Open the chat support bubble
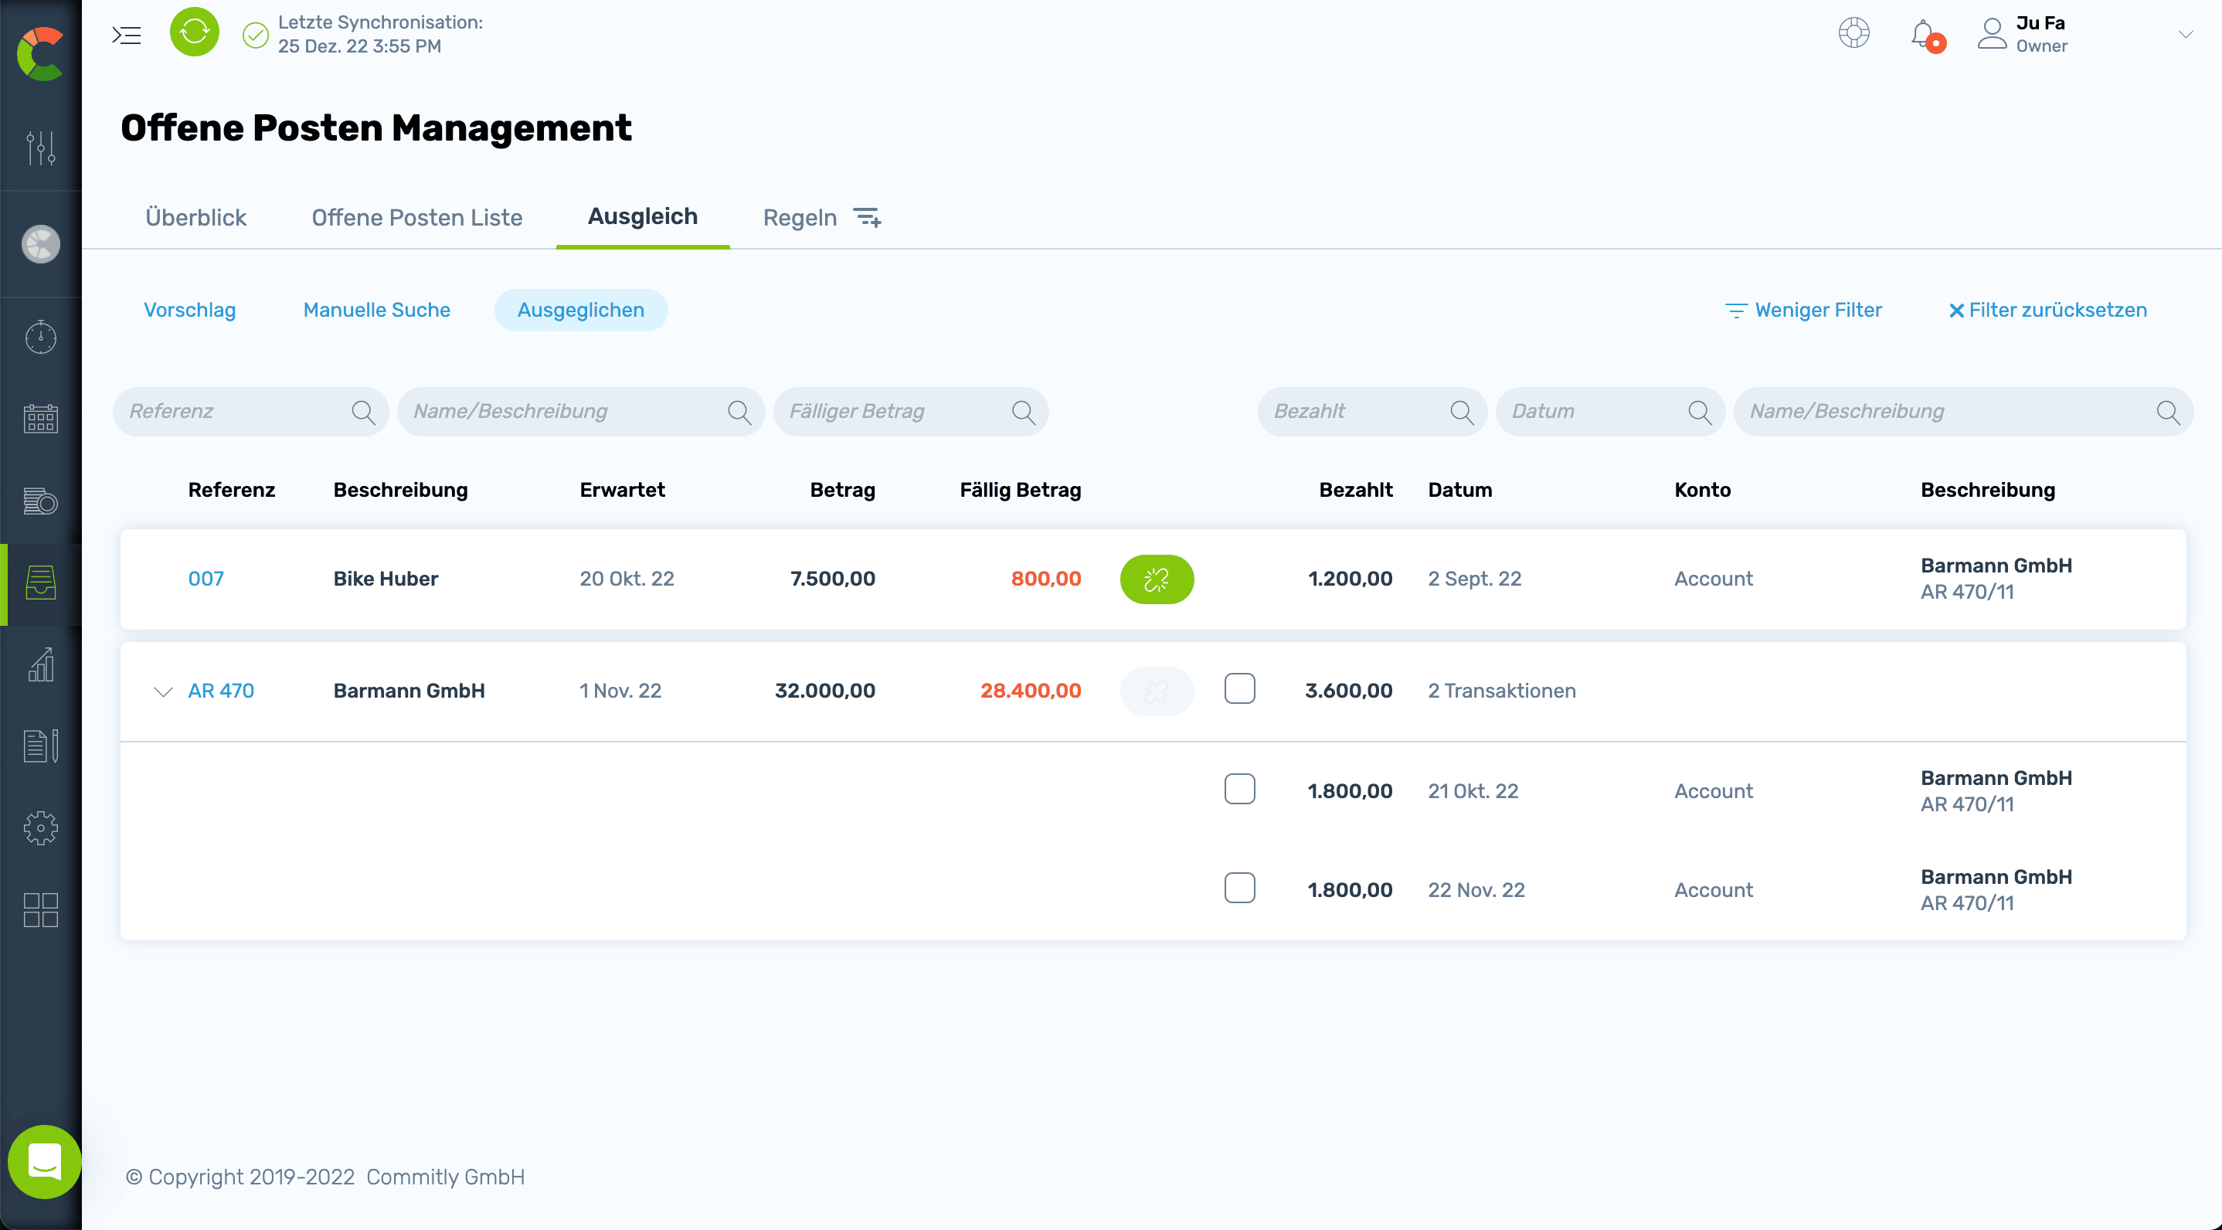The width and height of the screenshot is (2222, 1230). (44, 1161)
